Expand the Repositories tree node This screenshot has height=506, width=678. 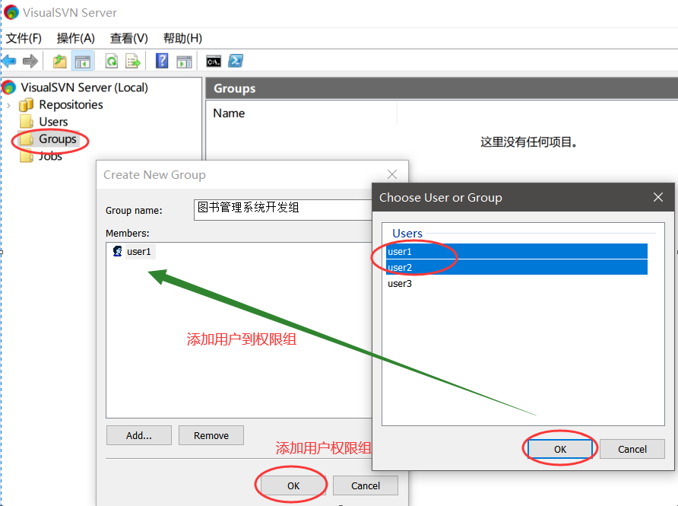pos(8,105)
